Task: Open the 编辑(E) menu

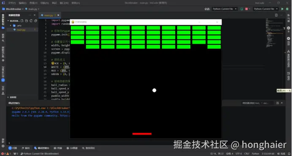Action: (x=22, y=3)
